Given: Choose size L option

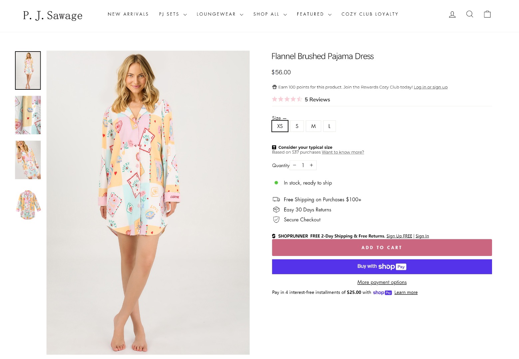Looking at the screenshot, I should [330, 126].
